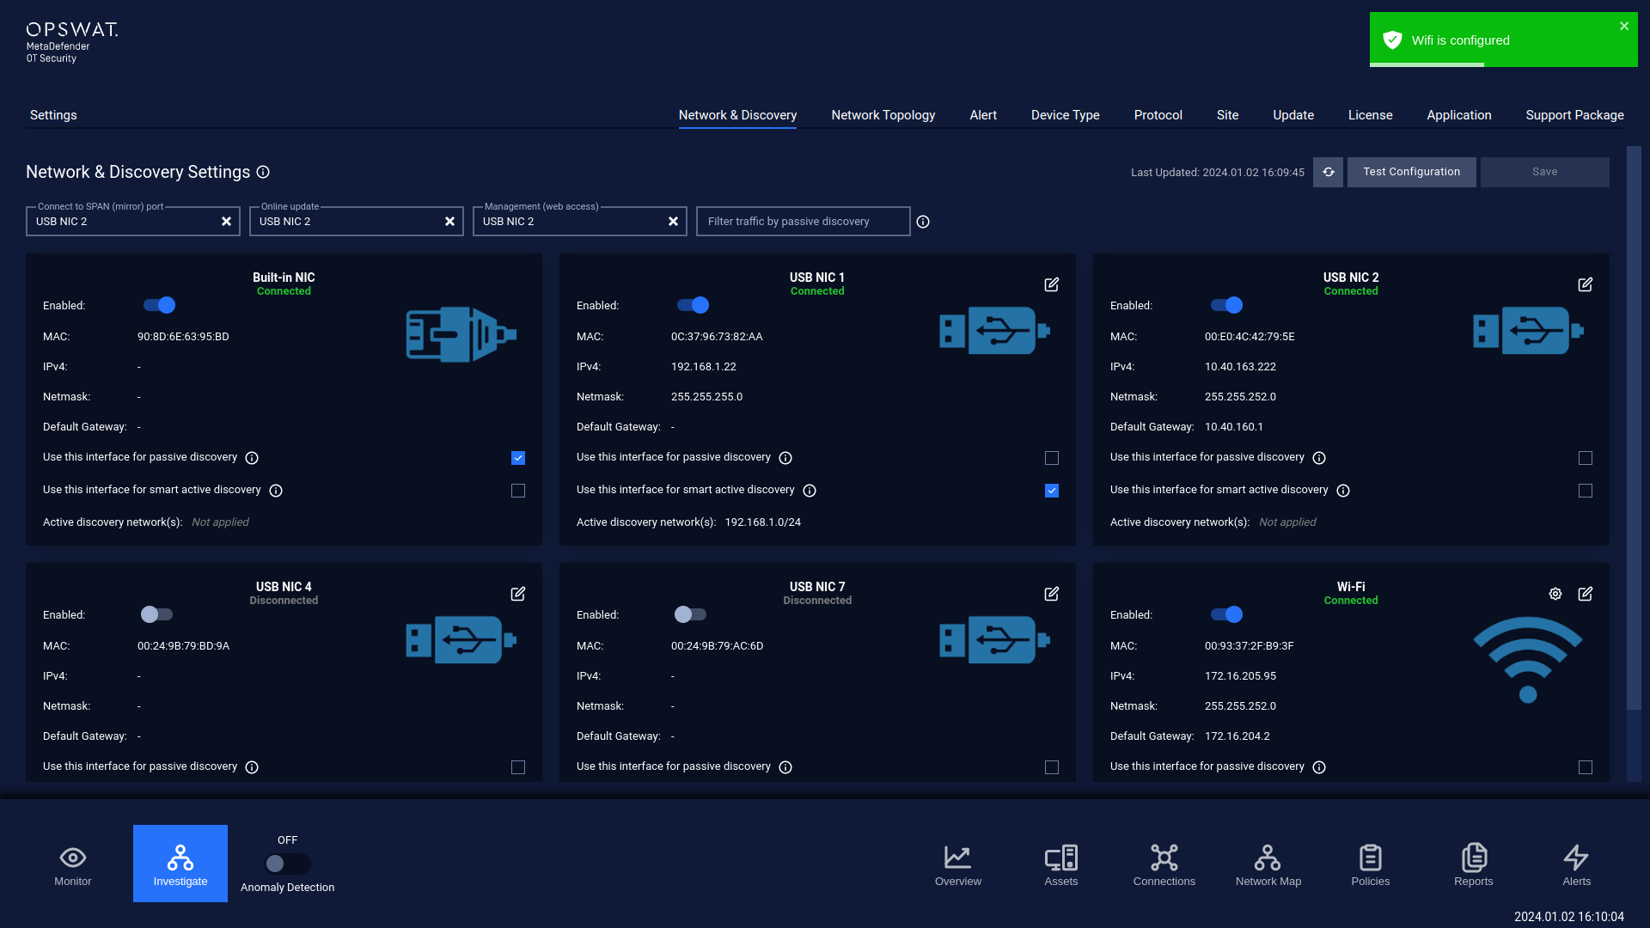Edit USB NIC 4 settings
Screen dimensions: 1650x928
tap(518, 594)
